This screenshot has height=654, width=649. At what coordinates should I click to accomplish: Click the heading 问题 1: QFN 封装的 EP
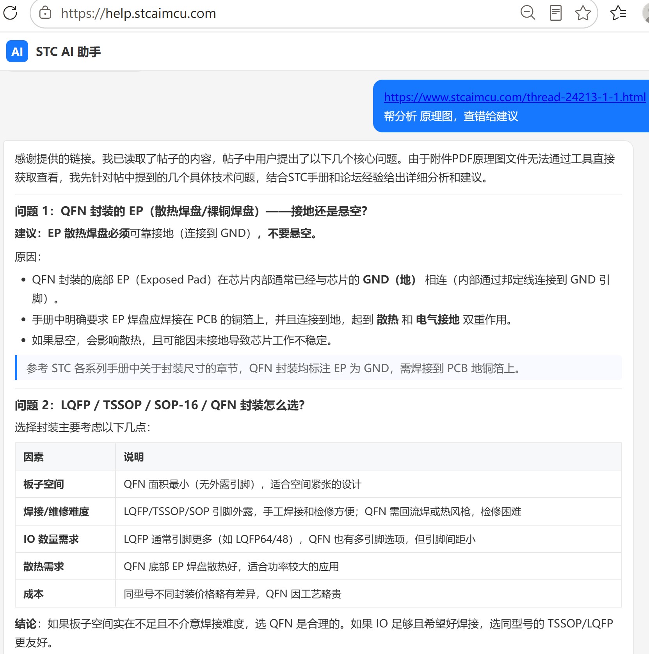pyautogui.click(x=191, y=211)
